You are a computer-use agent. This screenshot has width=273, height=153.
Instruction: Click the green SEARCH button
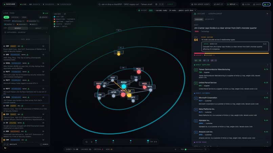pos(170,4)
